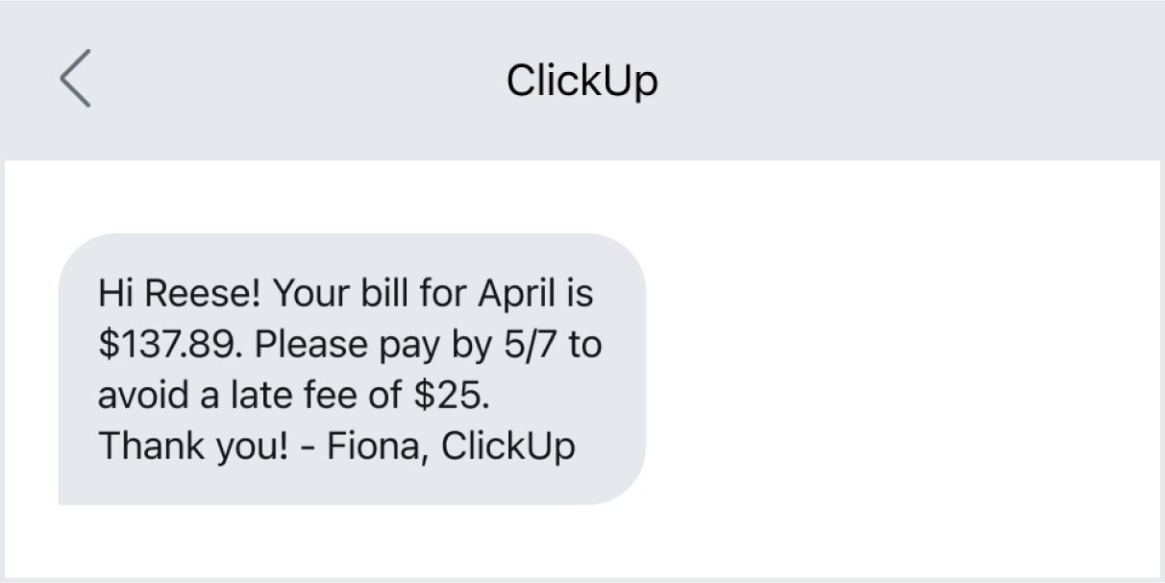Click the ClickUp conversation title

pos(582,81)
